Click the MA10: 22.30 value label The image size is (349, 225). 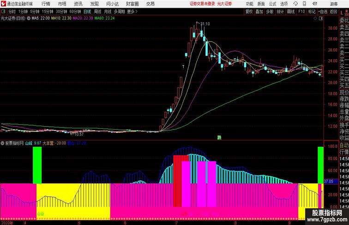[x=61, y=18]
